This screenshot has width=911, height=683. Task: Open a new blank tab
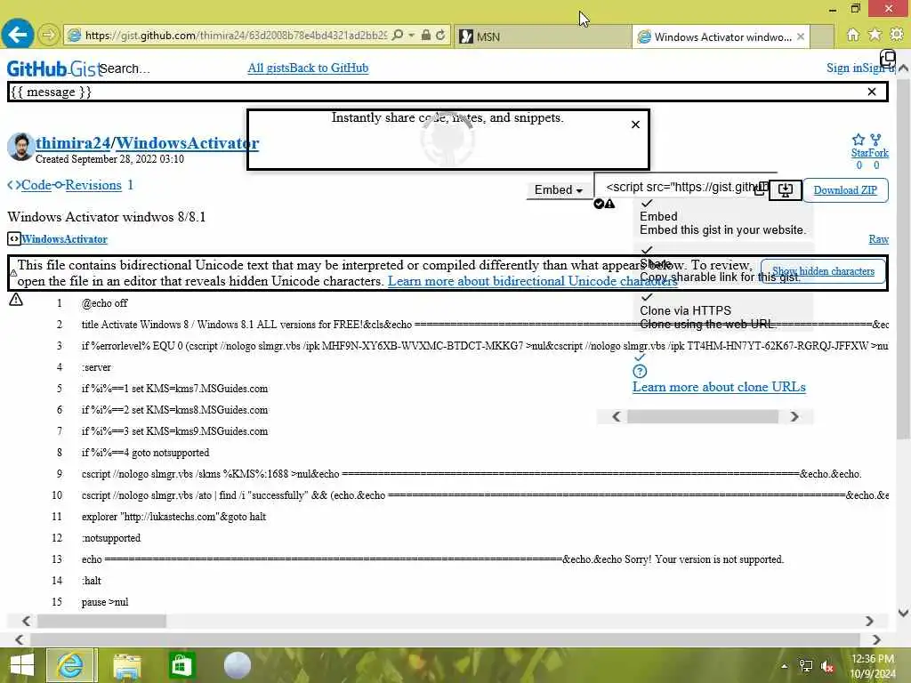tap(821, 36)
